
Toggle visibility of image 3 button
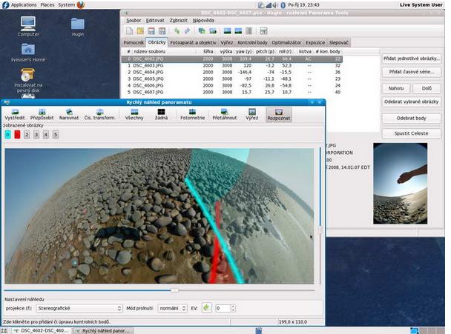tap(36, 134)
